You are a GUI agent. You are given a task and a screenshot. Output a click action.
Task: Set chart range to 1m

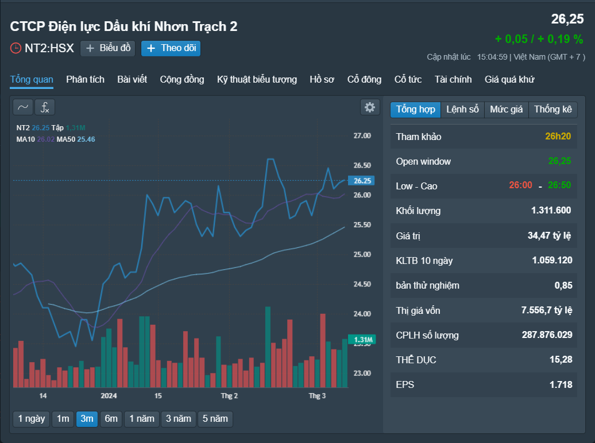tap(63, 419)
